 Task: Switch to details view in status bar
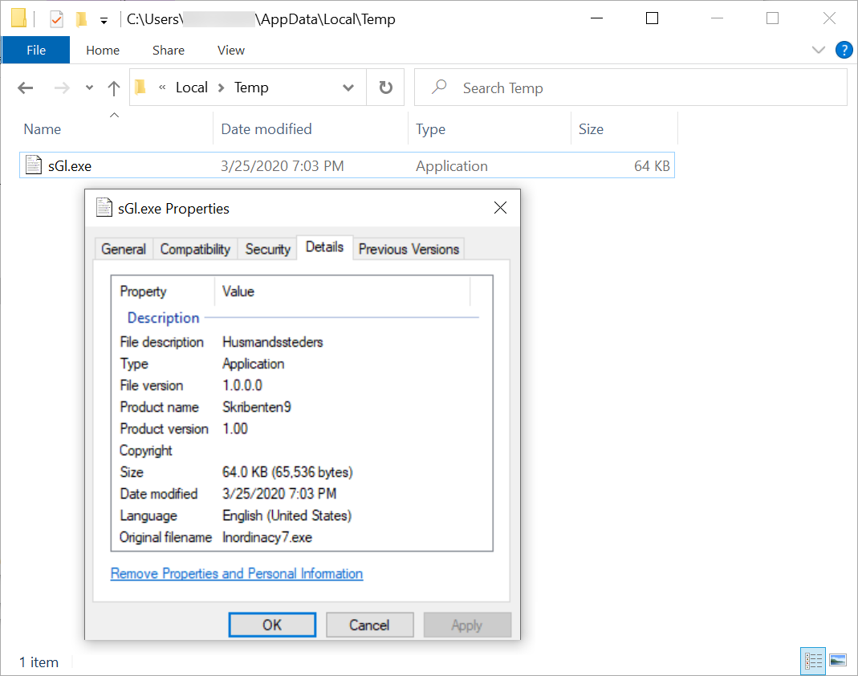click(x=813, y=661)
